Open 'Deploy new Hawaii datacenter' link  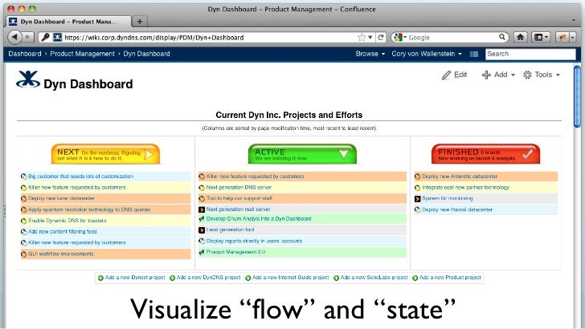coord(457,209)
